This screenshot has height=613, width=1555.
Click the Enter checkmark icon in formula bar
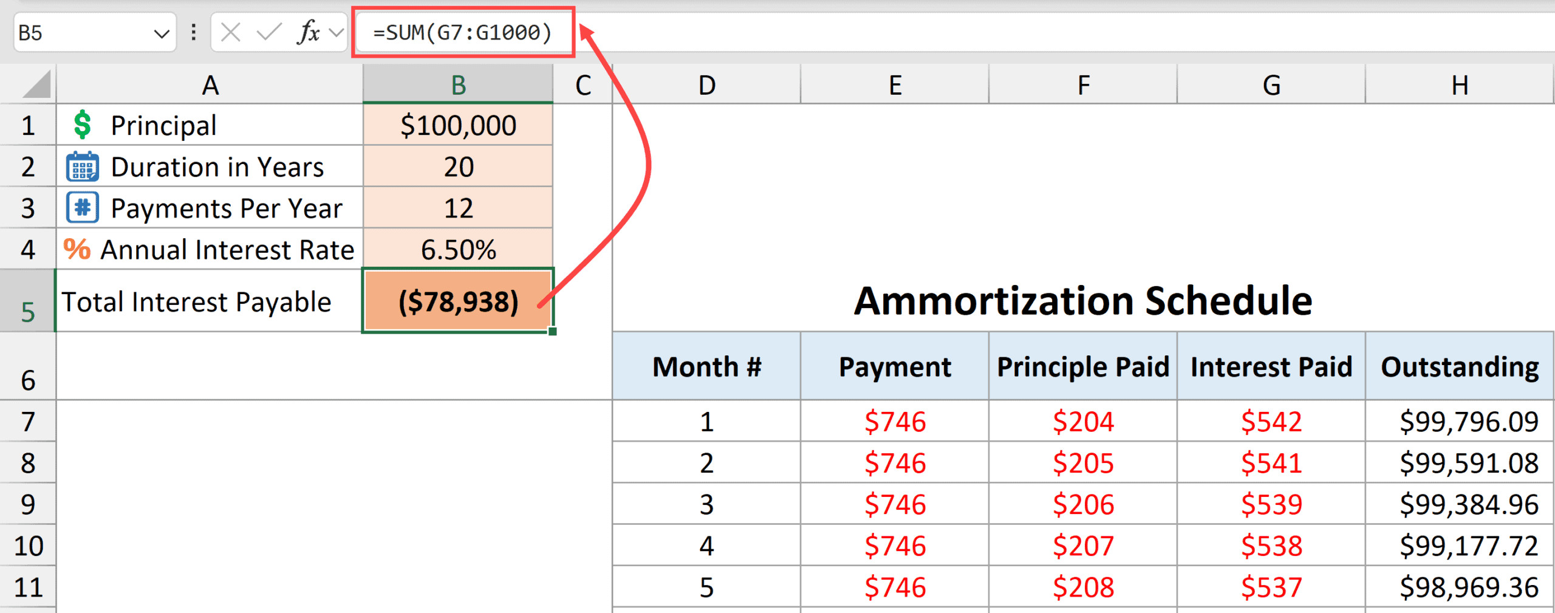click(269, 32)
